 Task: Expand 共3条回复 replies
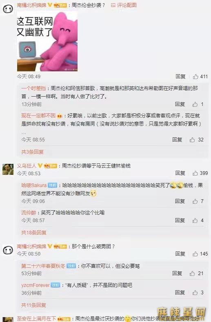coord(33,152)
